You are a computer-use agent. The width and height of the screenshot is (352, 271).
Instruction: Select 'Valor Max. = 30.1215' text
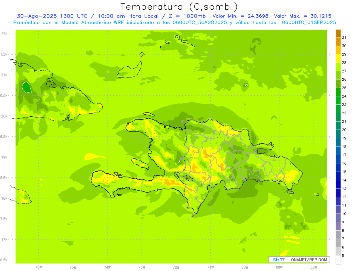click(x=302, y=16)
